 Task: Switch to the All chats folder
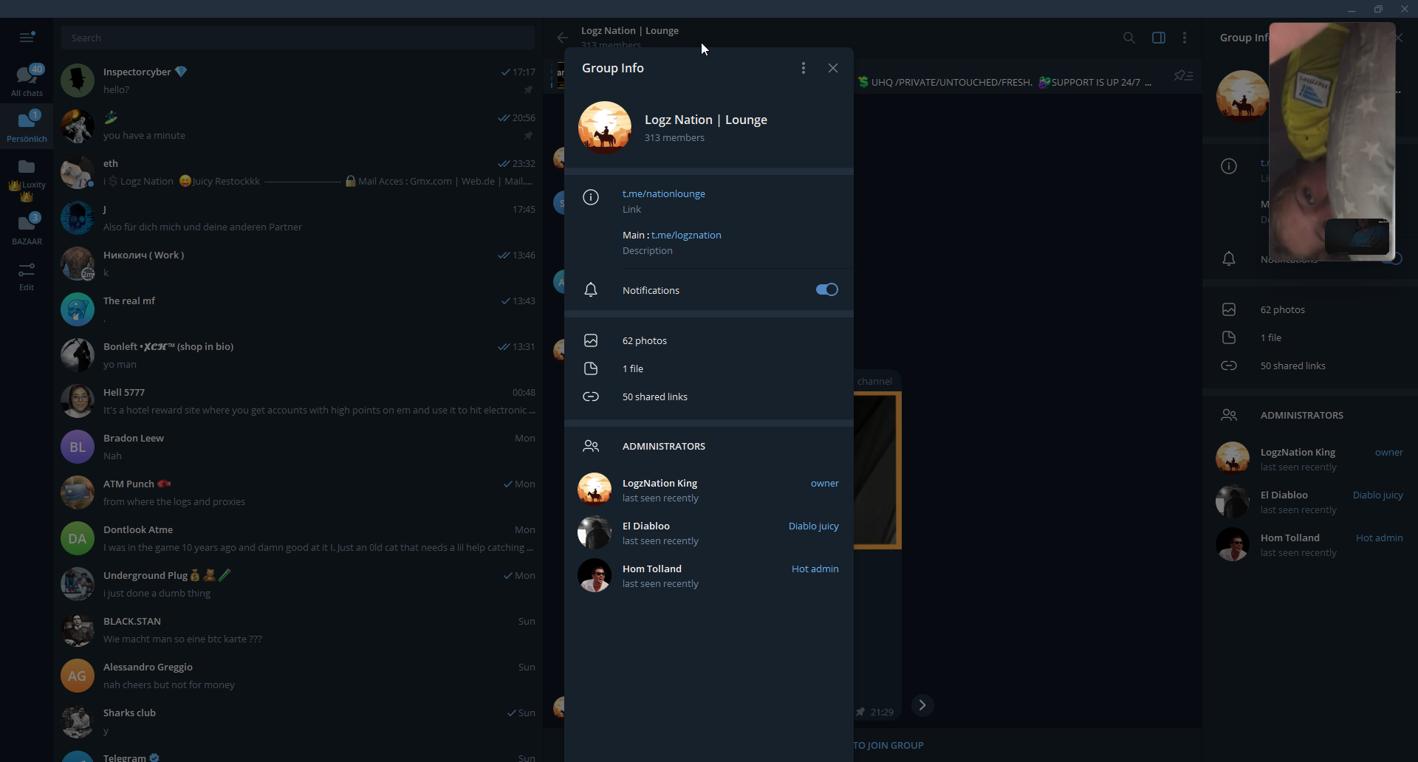(27, 80)
